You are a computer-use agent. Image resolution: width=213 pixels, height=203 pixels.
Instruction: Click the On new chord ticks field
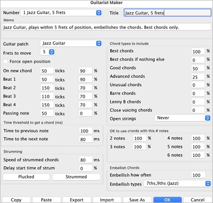[x=47, y=71]
